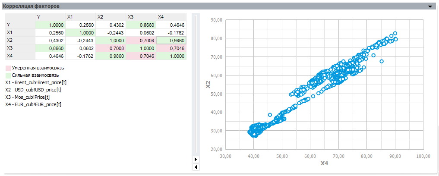The height and width of the screenshot is (176, 439).
Task: Select row header X1 in correlation table
Action: (20, 32)
